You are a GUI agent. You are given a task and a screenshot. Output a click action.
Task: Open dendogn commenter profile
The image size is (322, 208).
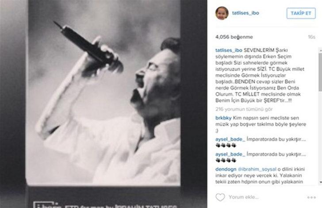click(x=226, y=169)
